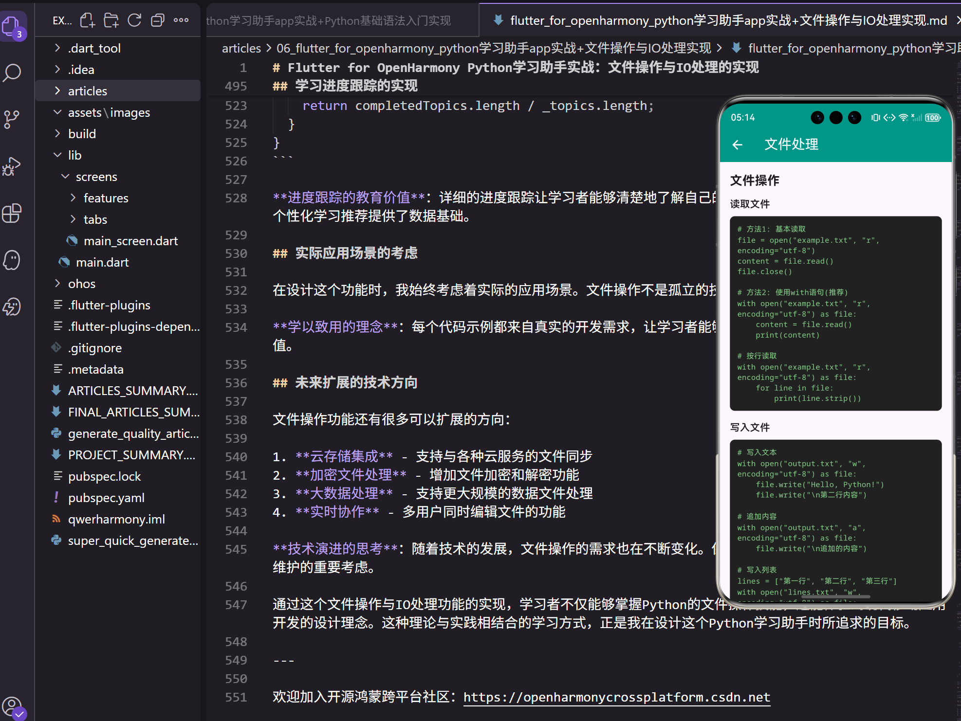This screenshot has width=961, height=721.
Task: Click the 05:14 clock in phone status bar
Action: [x=743, y=118]
